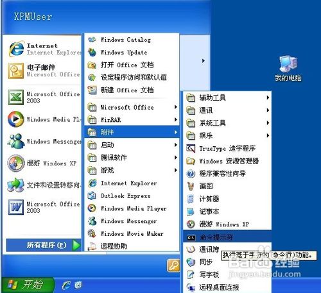Open 计算器 calculator icon
The image size is (321, 293).
191,199
